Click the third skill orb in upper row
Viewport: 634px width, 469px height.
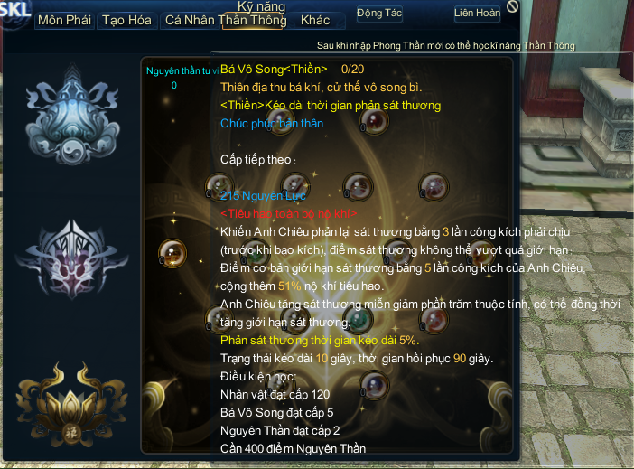[x=359, y=186]
